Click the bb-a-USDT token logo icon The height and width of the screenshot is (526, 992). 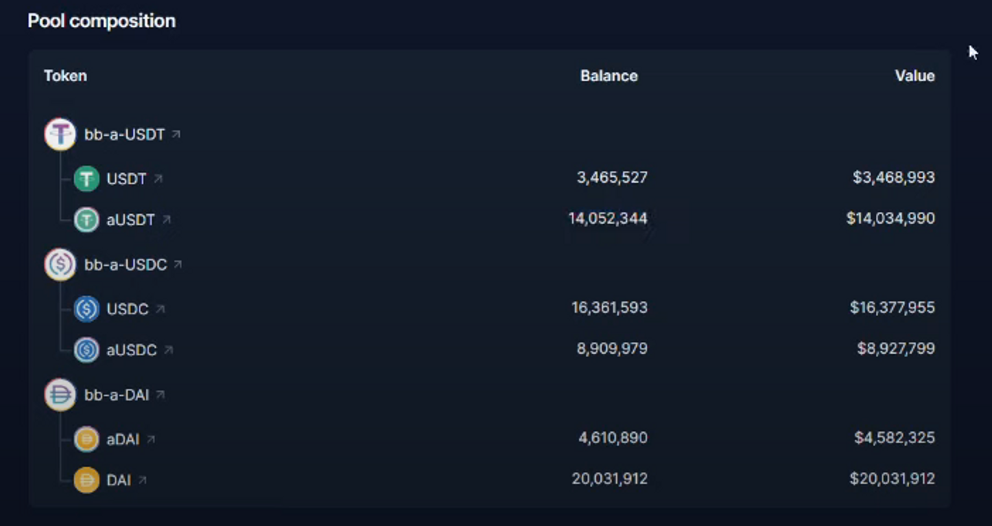tap(60, 134)
